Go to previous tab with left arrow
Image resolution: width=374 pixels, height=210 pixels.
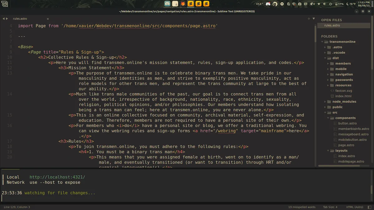4,19
